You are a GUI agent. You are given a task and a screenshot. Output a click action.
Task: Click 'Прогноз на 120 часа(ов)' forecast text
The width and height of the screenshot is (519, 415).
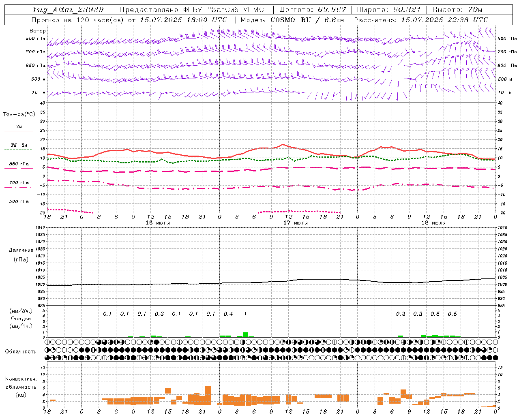(78, 20)
